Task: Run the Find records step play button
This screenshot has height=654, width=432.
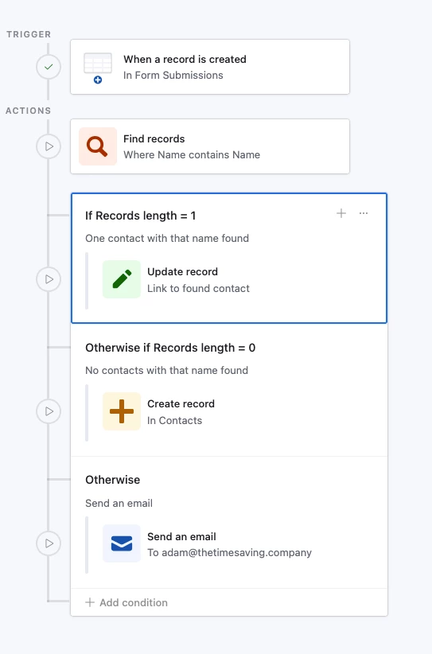Action: click(x=49, y=146)
